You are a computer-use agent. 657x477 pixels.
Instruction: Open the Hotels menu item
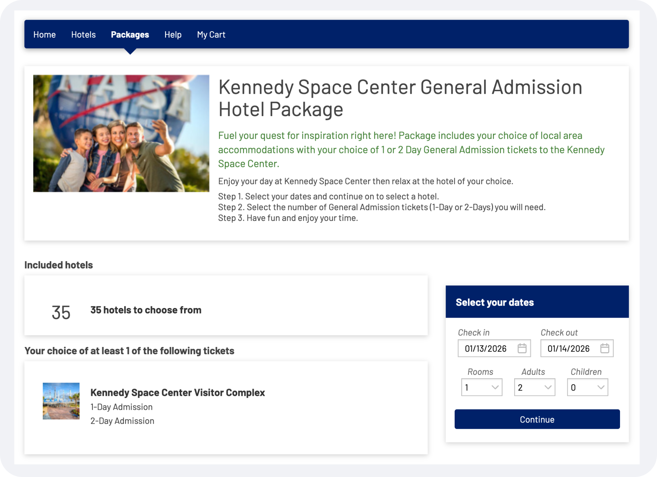[83, 35]
